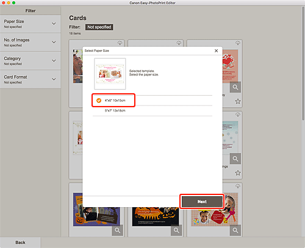Click the selected template thumbnail preview
This screenshot has height=248, width=305.
(x=110, y=74)
